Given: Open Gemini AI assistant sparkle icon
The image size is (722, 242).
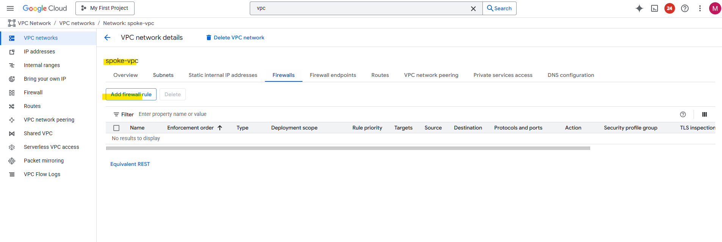Looking at the screenshot, I should pos(639,8).
